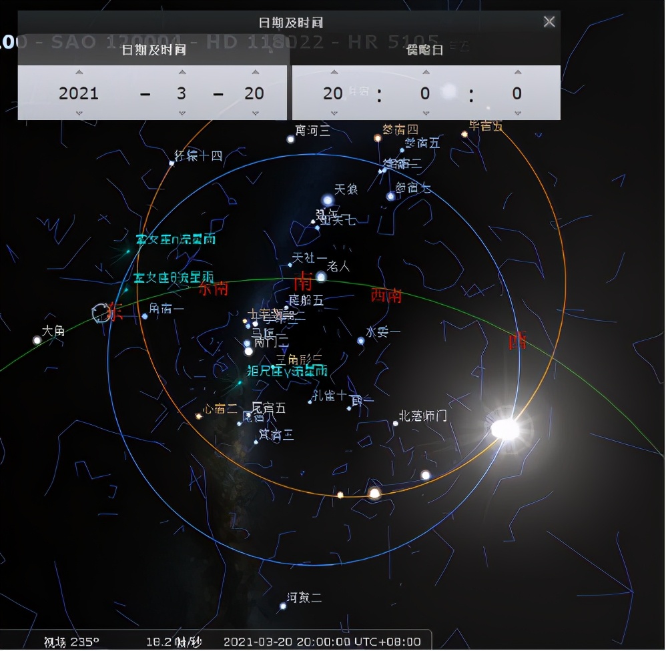The height and width of the screenshot is (651, 666).
Task: Increase the day value with its up arrow
Action: pyautogui.click(x=256, y=72)
